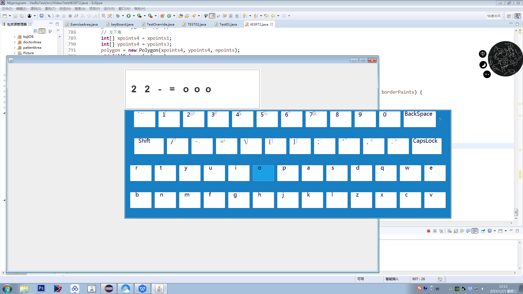Open the 源码(S) menu
Image resolution: width=523 pixels, height=294 pixels.
(36, 9)
